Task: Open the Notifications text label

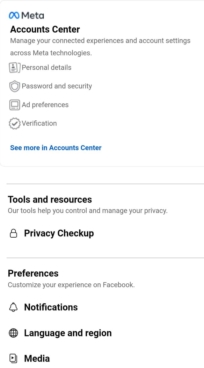Action: click(x=51, y=307)
